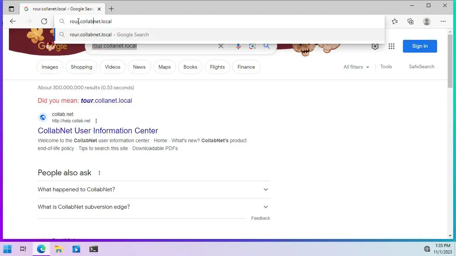Click in the browser address bar
This screenshot has height=256, width=456.
pos(219,21)
